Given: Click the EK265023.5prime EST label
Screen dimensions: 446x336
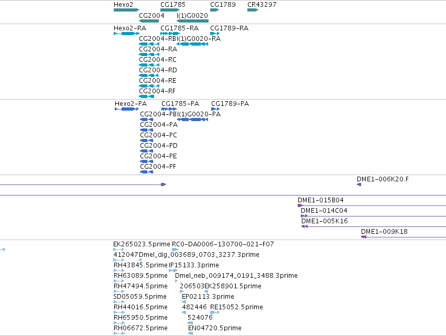Looking at the screenshot, I should pos(142,244).
